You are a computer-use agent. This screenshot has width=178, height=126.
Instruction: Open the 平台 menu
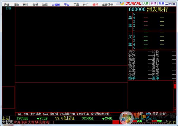coord(66,5)
